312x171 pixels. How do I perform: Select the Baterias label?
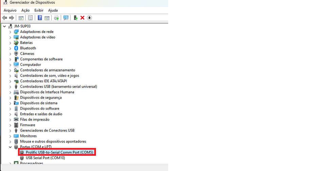pyautogui.click(x=26, y=43)
